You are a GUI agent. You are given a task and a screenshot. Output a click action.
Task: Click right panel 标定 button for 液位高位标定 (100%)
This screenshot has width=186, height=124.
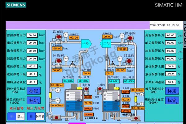(172, 100)
